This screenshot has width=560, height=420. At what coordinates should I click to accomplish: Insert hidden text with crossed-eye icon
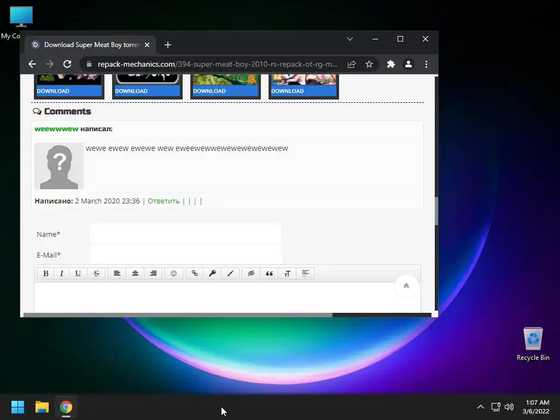click(251, 273)
